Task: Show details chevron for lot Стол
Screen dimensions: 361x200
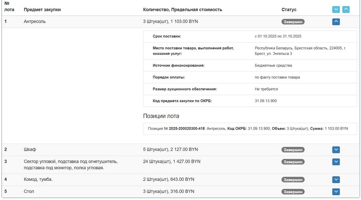Action: coord(336,192)
